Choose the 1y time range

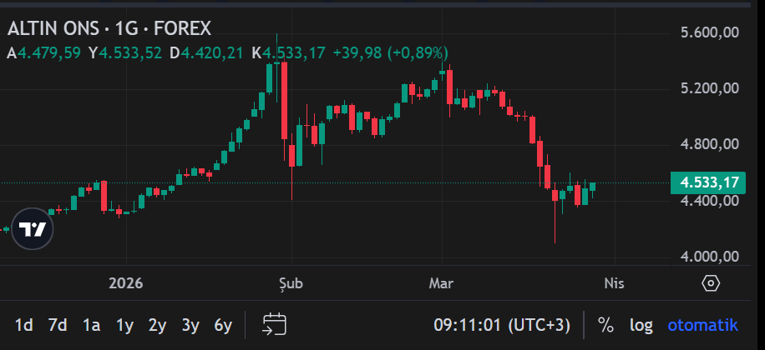[124, 324]
